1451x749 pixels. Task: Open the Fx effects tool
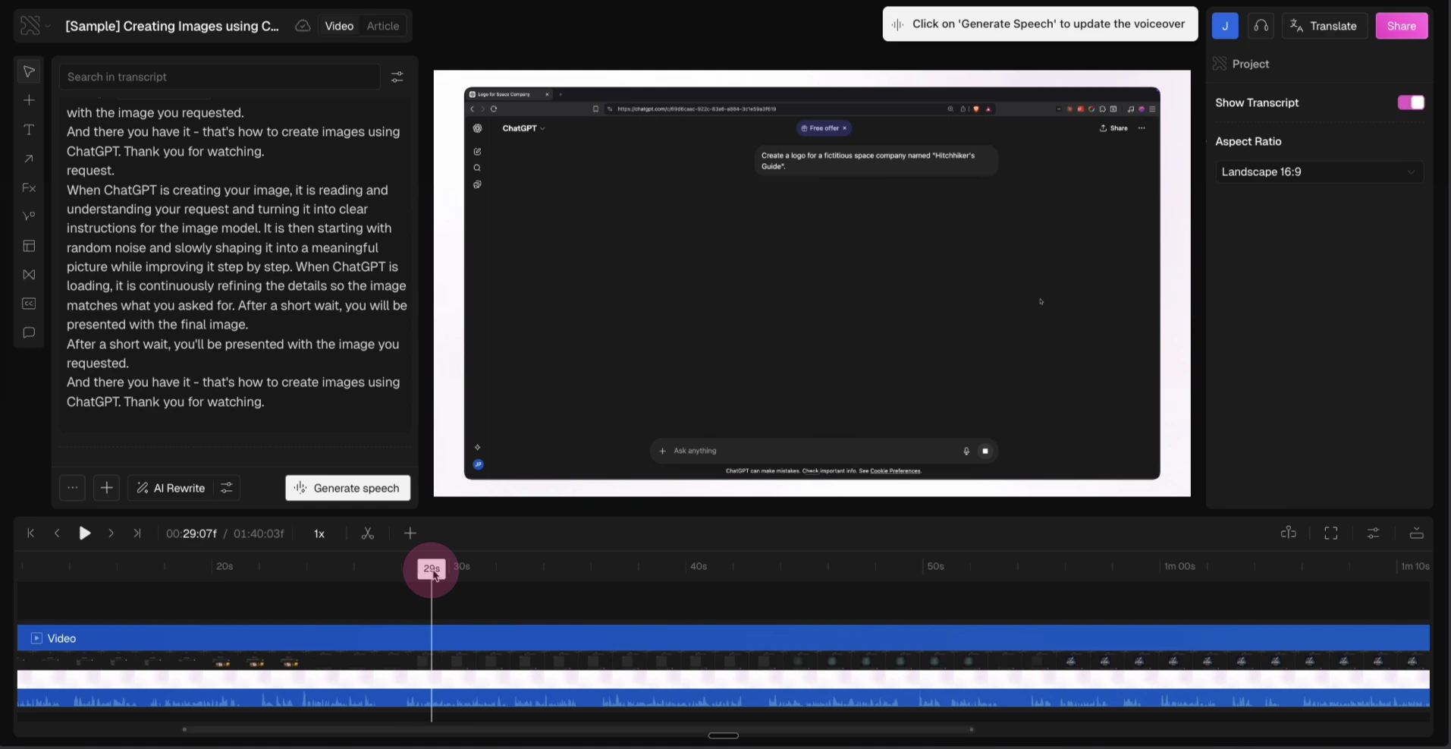click(x=29, y=187)
